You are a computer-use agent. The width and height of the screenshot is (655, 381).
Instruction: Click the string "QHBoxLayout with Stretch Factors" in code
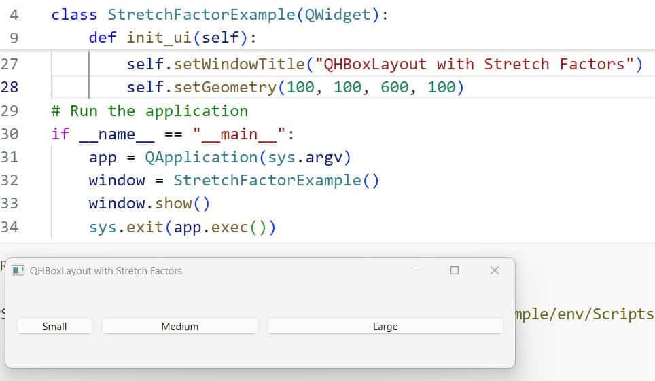[474, 65]
